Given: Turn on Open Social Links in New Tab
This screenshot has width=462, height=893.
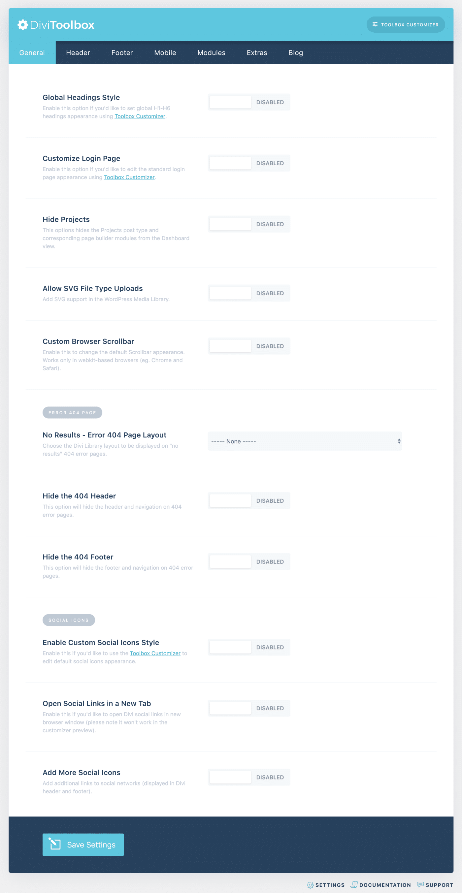Looking at the screenshot, I should pyautogui.click(x=249, y=709).
